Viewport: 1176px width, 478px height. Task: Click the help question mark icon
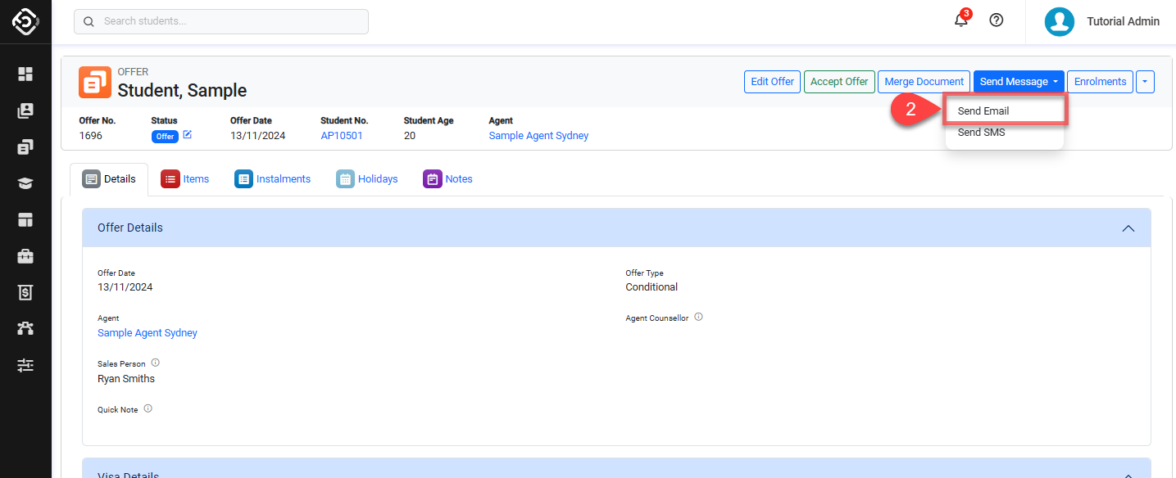[x=997, y=20]
